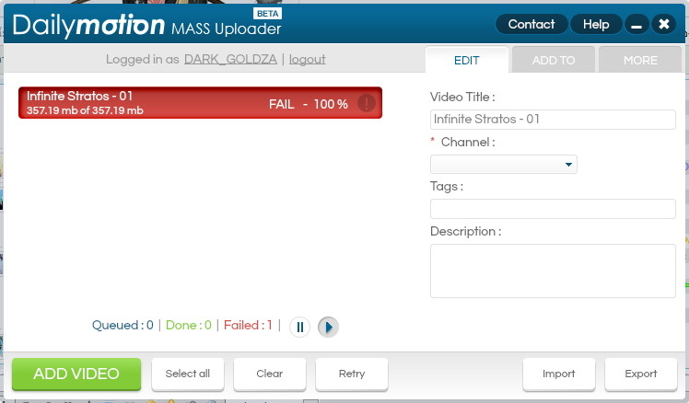This screenshot has width=689, height=403.
Task: Close the Mass Uploader window
Action: [x=663, y=24]
